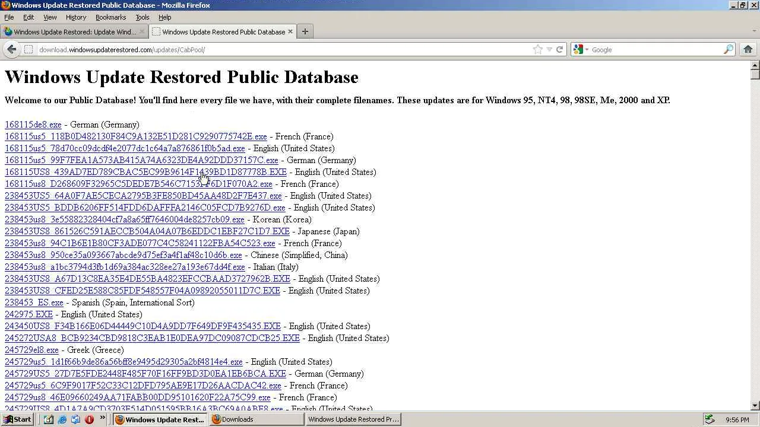Open the 245272USA8_BCB9234C link

(x=152, y=338)
